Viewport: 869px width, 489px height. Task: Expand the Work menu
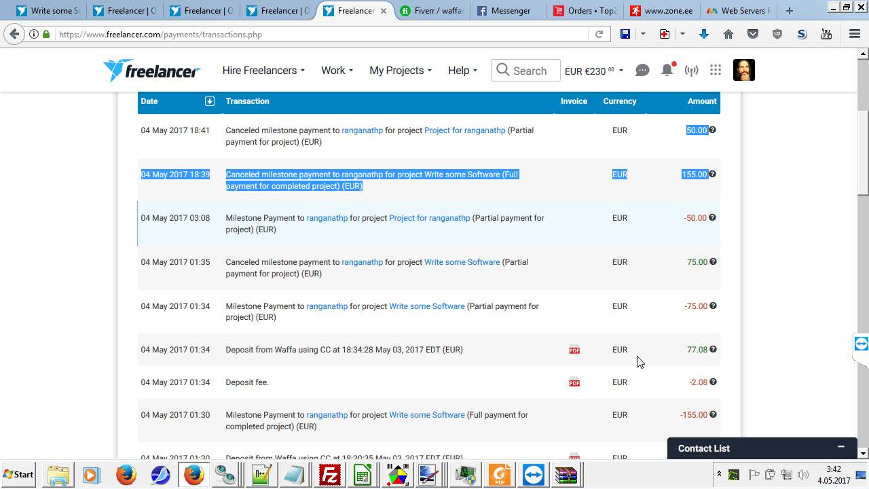pos(337,71)
